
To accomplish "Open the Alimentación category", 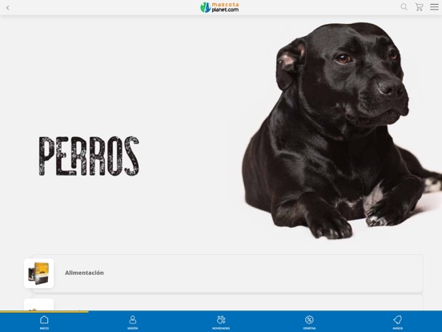I will [x=227, y=273].
